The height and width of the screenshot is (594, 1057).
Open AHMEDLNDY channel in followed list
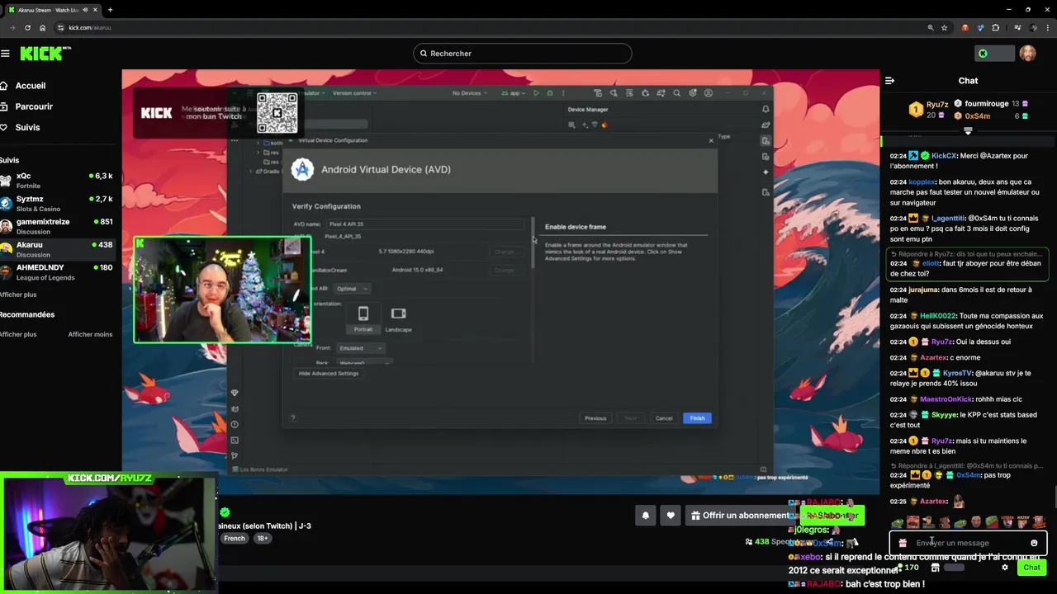(56, 272)
